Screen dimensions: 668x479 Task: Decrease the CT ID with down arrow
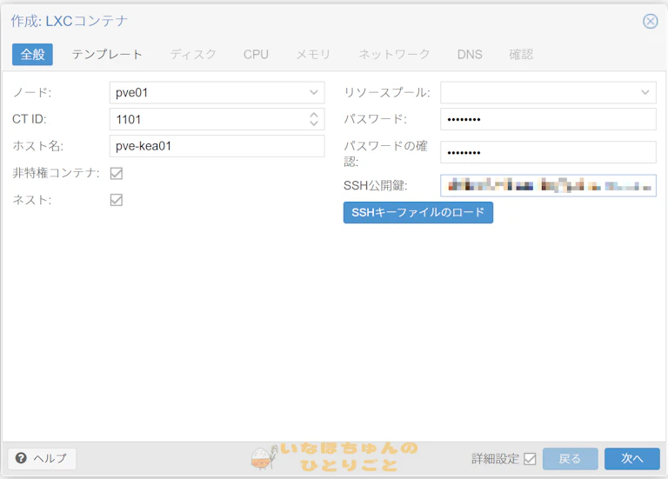click(314, 123)
